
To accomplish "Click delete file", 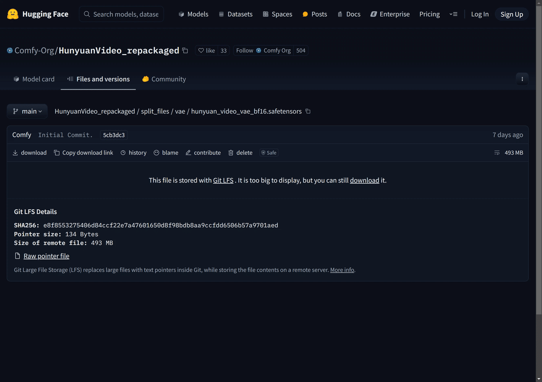I will click(x=240, y=153).
